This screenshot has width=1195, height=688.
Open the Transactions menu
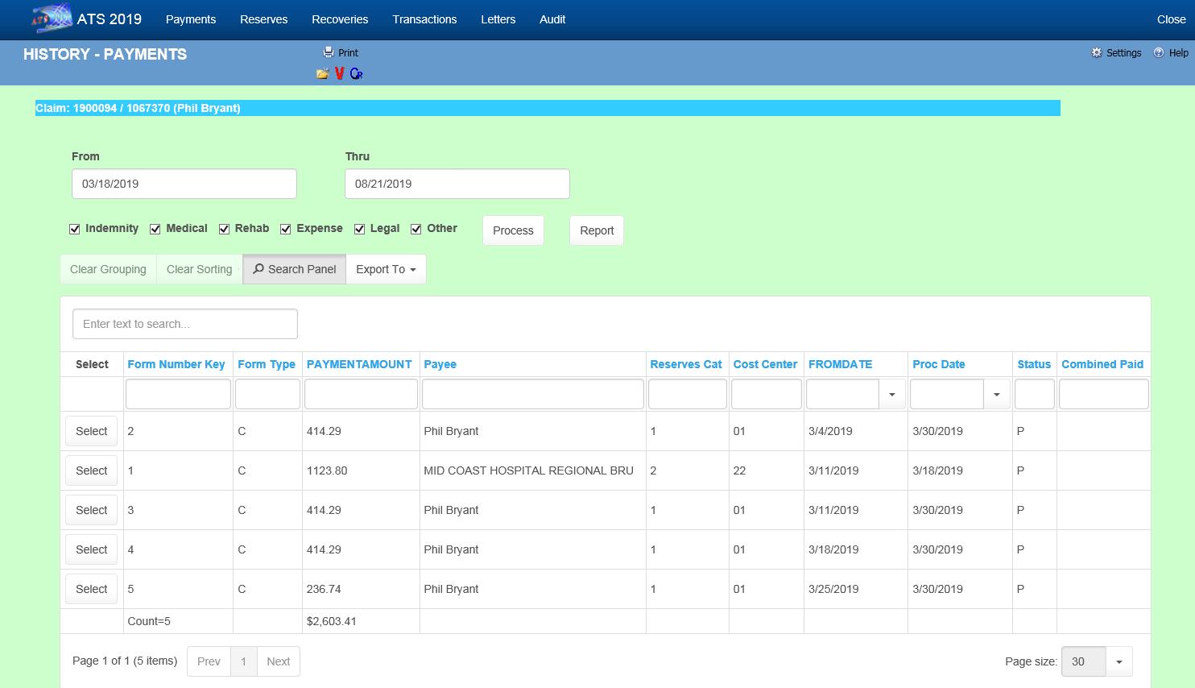pyautogui.click(x=424, y=19)
